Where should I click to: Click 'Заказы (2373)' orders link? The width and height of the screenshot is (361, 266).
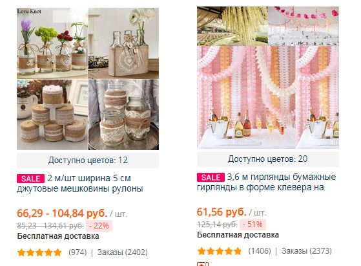click(307, 251)
